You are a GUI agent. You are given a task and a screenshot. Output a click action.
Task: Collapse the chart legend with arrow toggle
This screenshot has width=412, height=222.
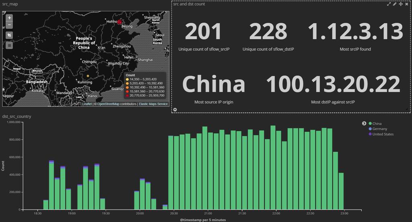[x=364, y=124]
